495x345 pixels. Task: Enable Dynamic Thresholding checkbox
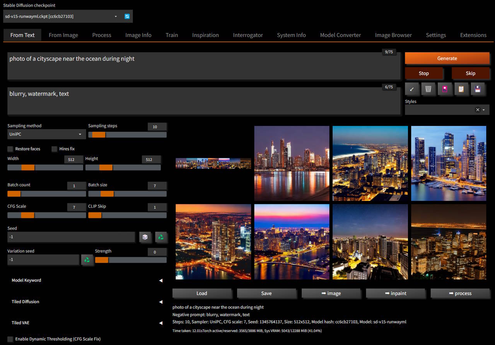pos(10,339)
